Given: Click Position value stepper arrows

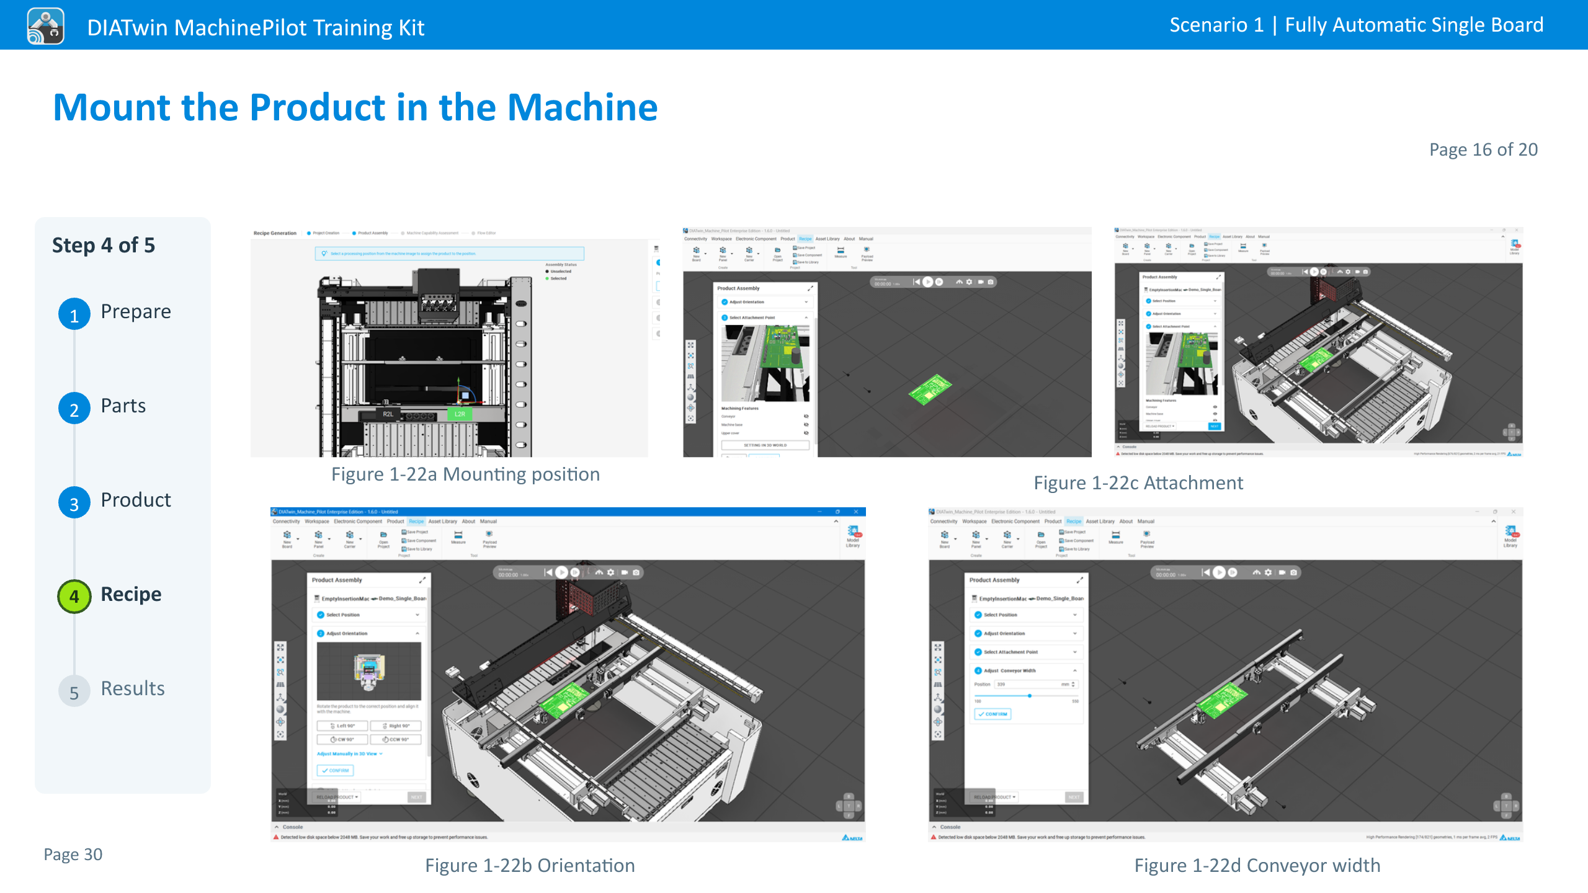Looking at the screenshot, I should point(1074,684).
